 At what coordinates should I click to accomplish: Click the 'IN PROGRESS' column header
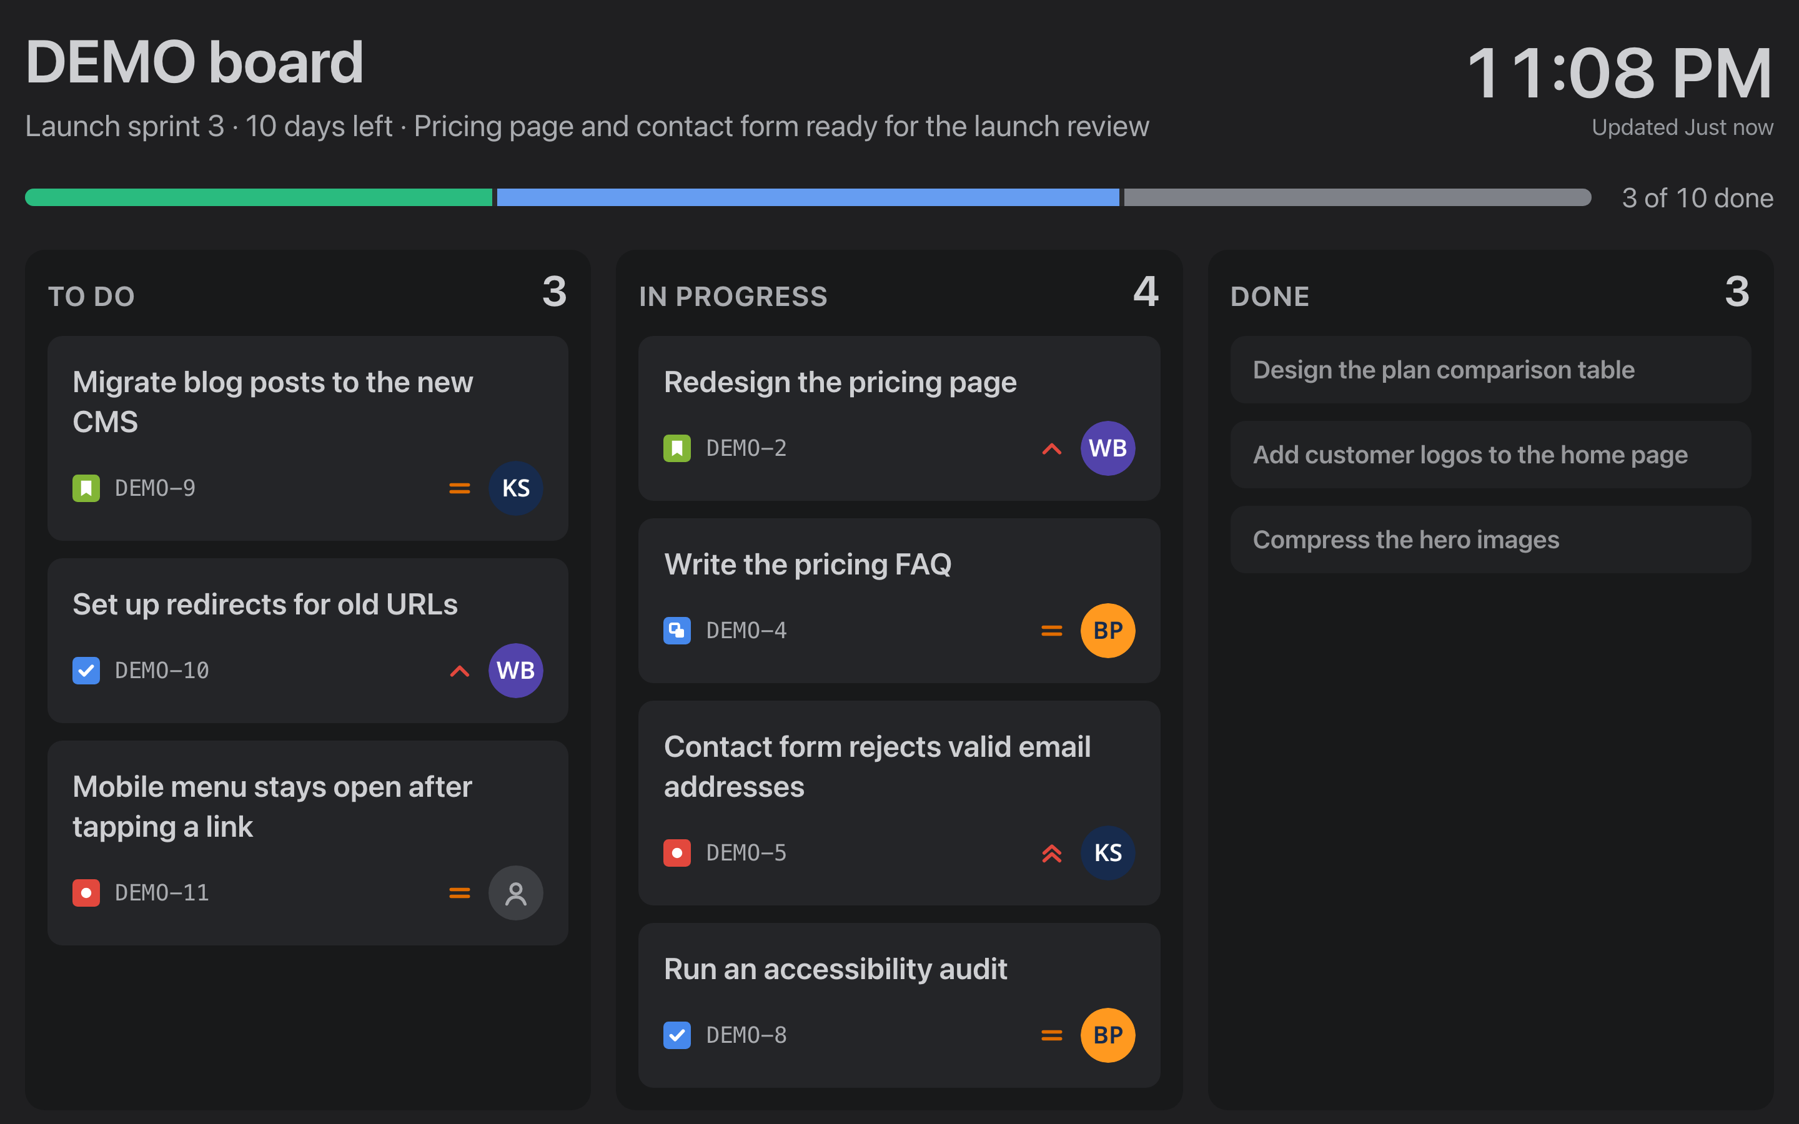click(x=733, y=297)
